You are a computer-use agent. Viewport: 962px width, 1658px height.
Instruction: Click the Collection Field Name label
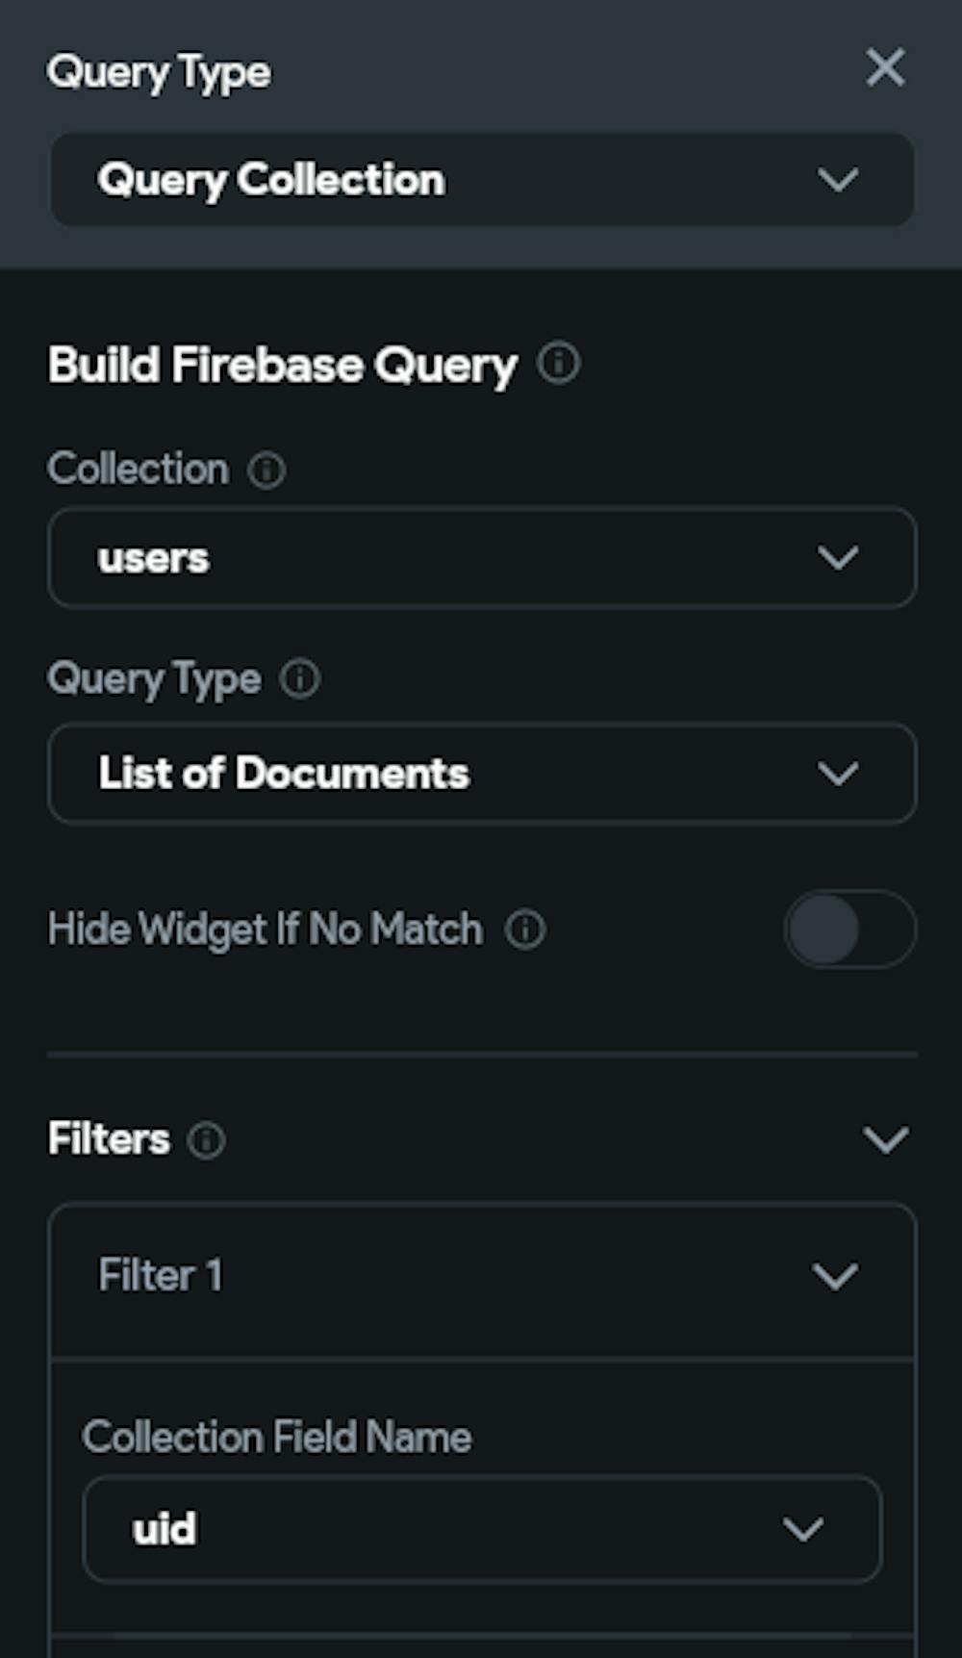(277, 1436)
